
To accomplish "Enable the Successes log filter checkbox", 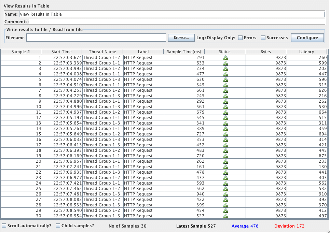I will (x=263, y=38).
